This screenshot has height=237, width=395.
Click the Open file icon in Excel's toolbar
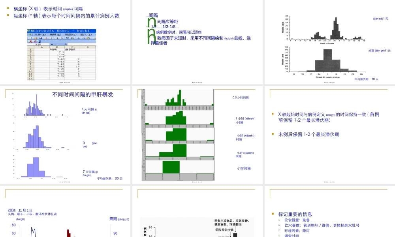(36, 38)
